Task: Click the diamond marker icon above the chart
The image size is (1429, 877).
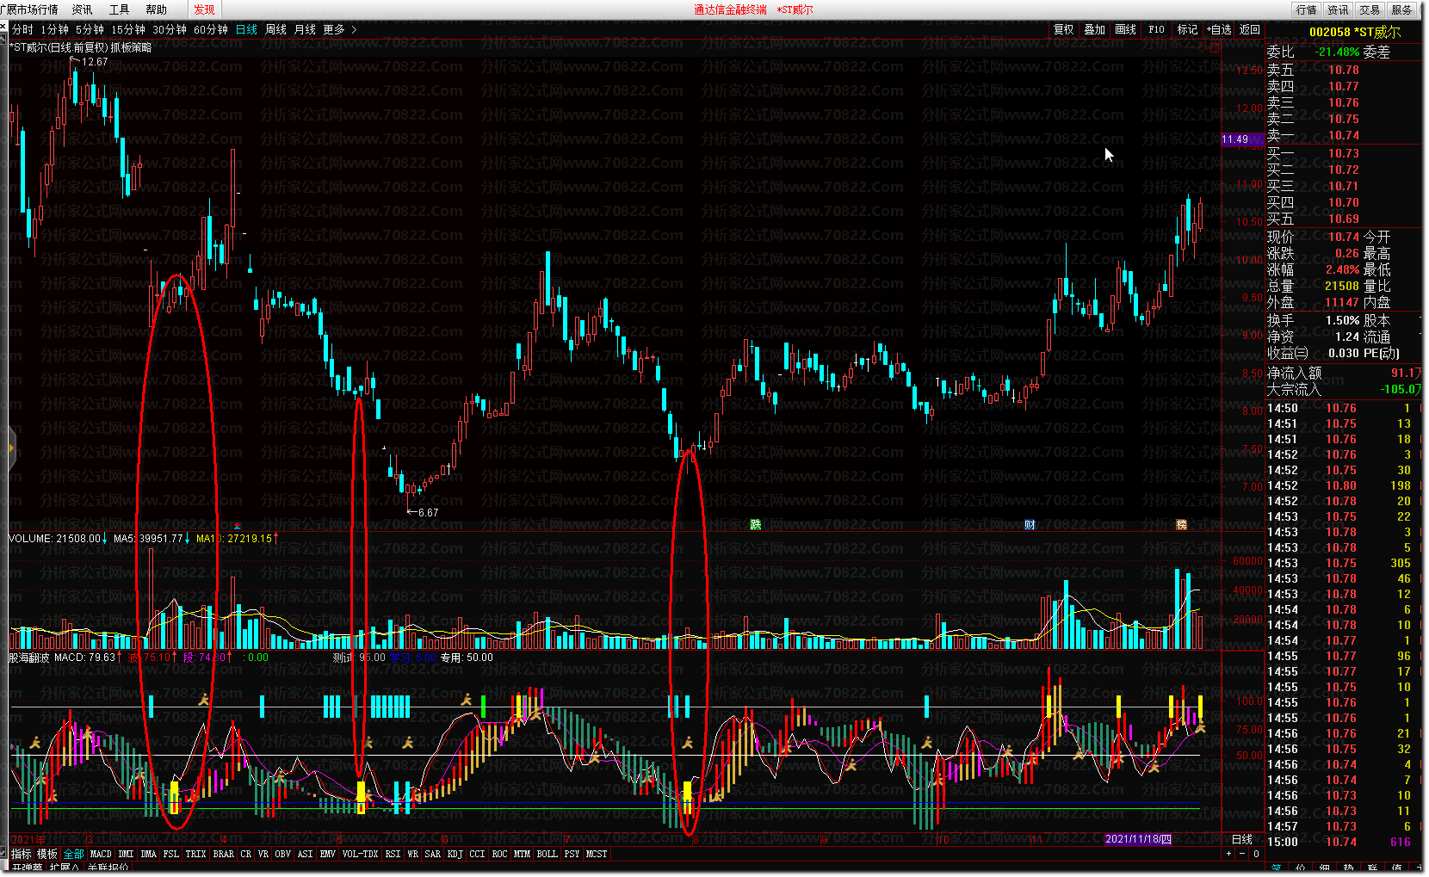Action: pos(1203,47)
